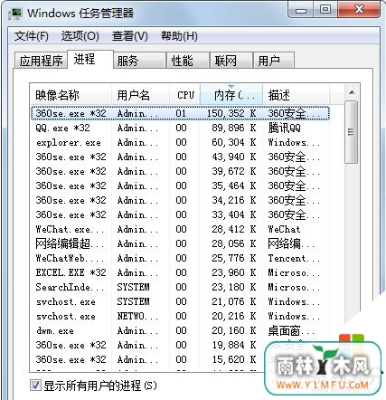Toggle 显示所有用户的进程 checkbox
386x400 pixels.
click(x=35, y=386)
